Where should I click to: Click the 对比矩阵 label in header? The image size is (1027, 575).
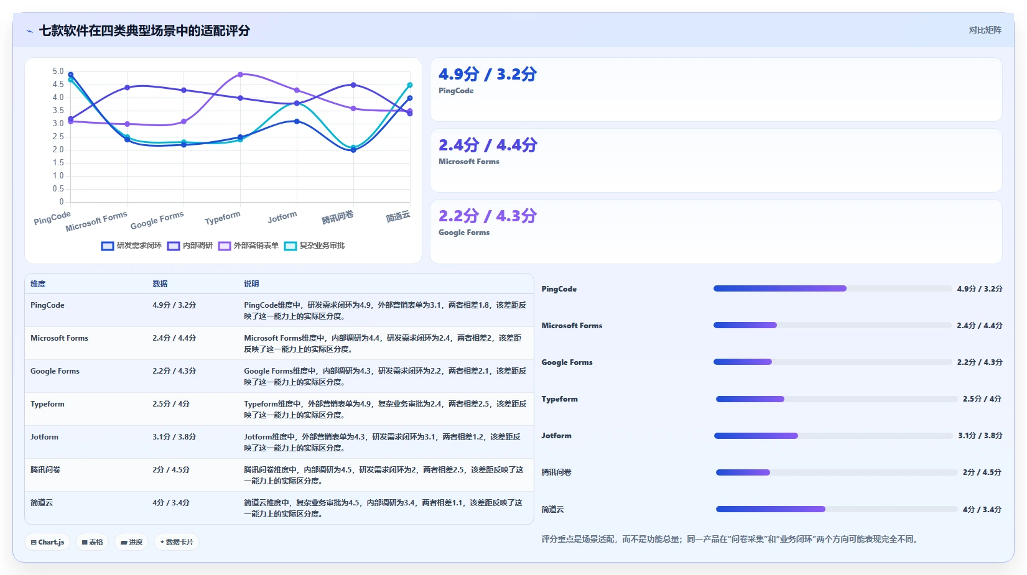(x=985, y=30)
